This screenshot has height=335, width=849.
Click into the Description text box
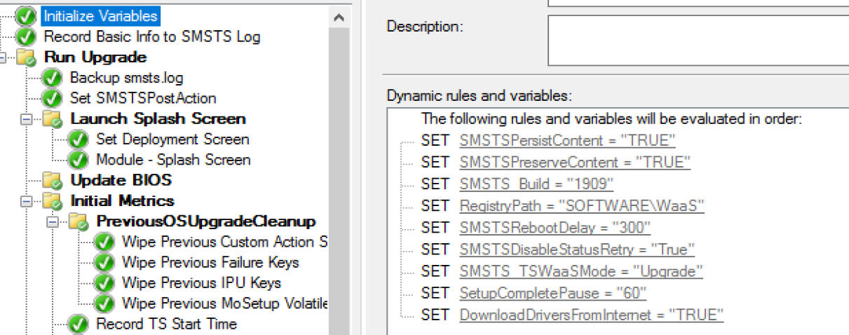(x=698, y=39)
